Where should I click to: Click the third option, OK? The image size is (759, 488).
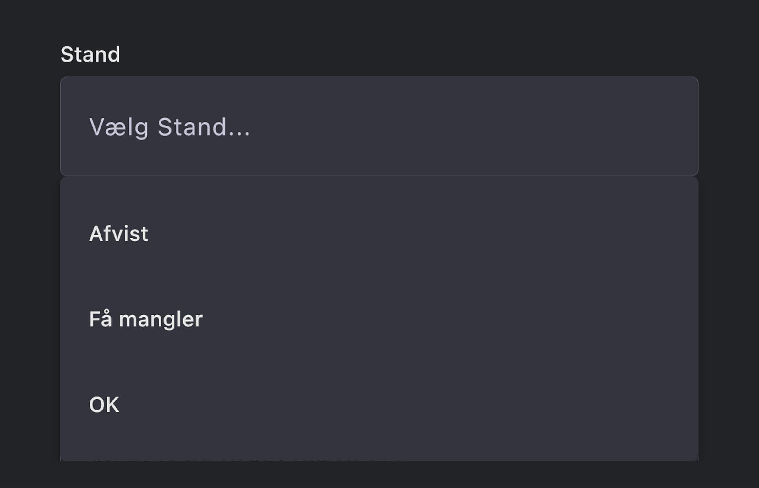point(104,405)
